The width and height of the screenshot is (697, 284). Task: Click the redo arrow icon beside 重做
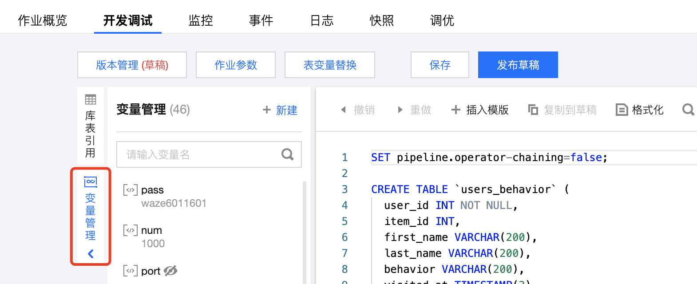coord(400,110)
